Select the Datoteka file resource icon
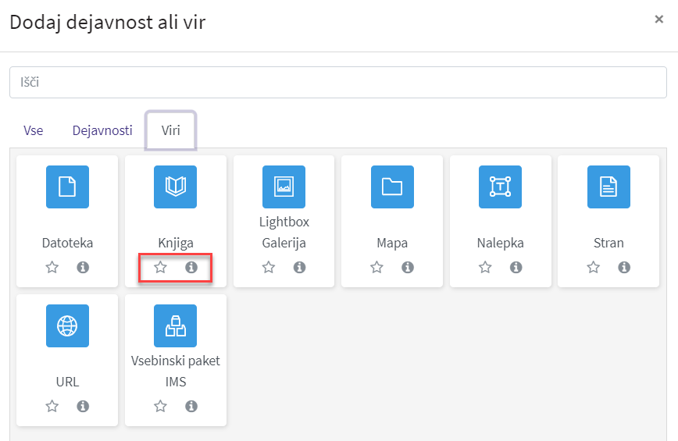This screenshot has width=678, height=441. coord(67,187)
